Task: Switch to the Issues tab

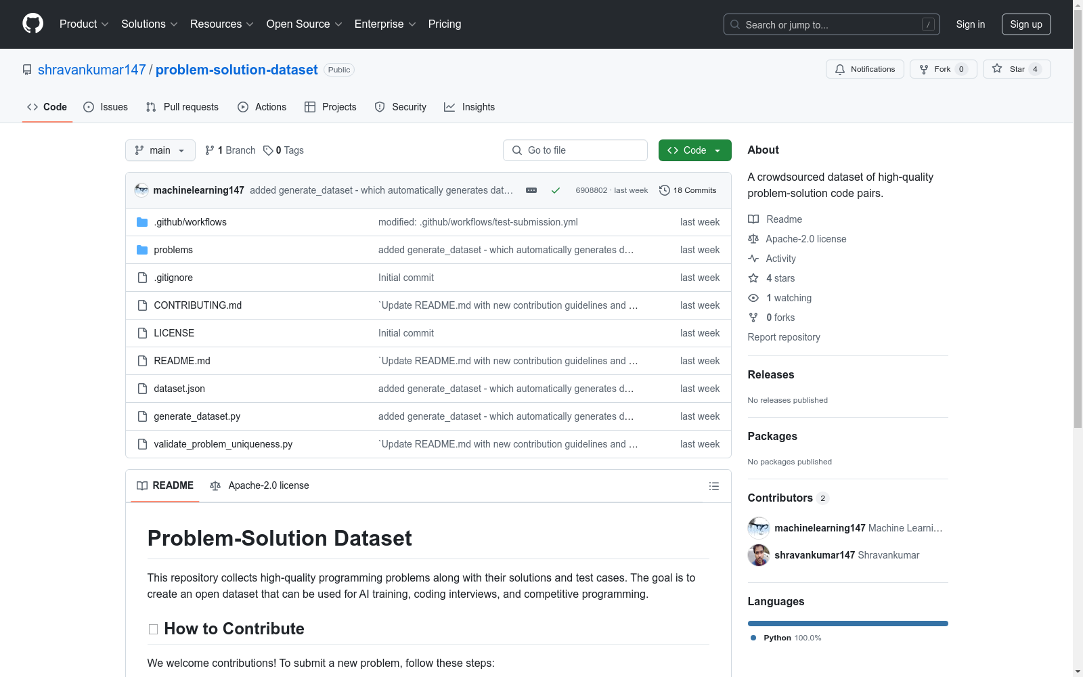Action: tap(106, 107)
